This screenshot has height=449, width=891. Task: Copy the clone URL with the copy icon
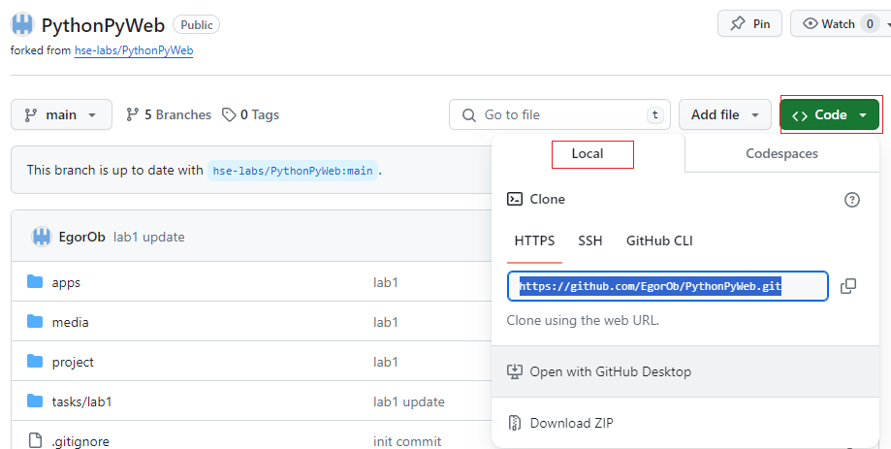[847, 286]
